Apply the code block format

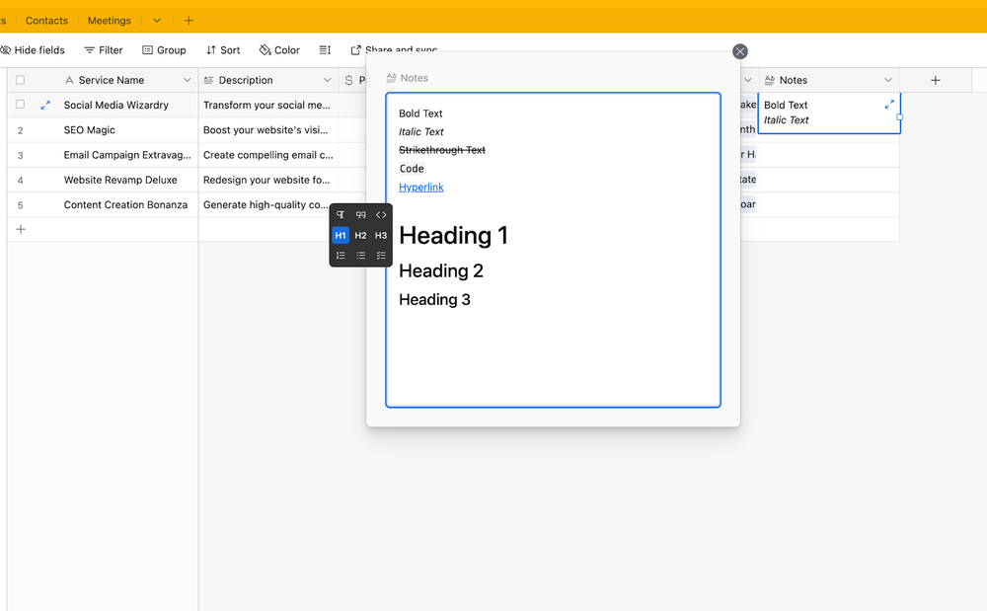pos(381,214)
